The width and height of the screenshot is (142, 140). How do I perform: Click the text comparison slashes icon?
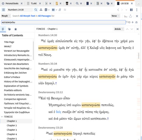tap(60, 10)
